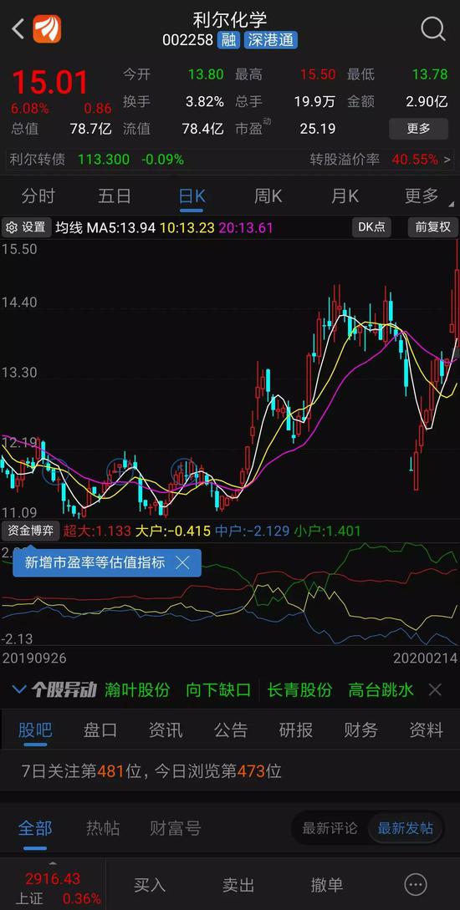This screenshot has height=910, width=460.
Task: Tap the 卖出 sell button
Action: 238,885
